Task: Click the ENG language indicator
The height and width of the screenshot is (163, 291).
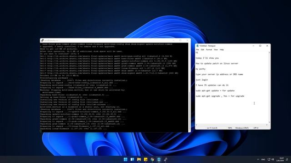Action: (x=263, y=159)
